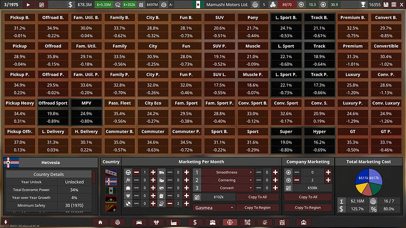
Task: Open the world map icon in the bottom bar
Action: point(118,222)
